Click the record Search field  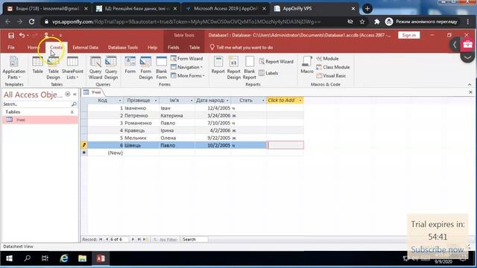tap(195, 240)
